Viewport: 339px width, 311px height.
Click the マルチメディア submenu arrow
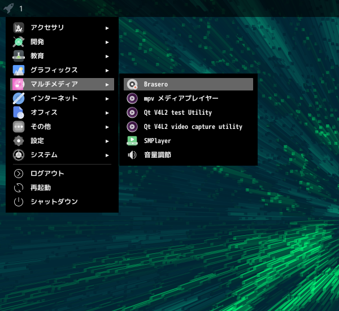point(107,85)
